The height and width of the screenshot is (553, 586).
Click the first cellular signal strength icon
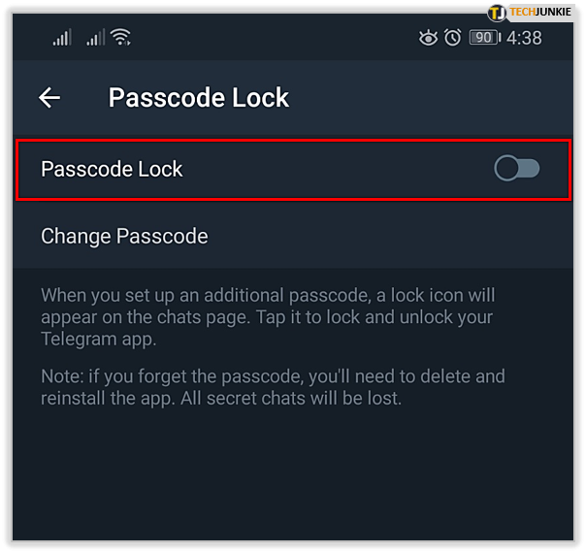(x=62, y=38)
